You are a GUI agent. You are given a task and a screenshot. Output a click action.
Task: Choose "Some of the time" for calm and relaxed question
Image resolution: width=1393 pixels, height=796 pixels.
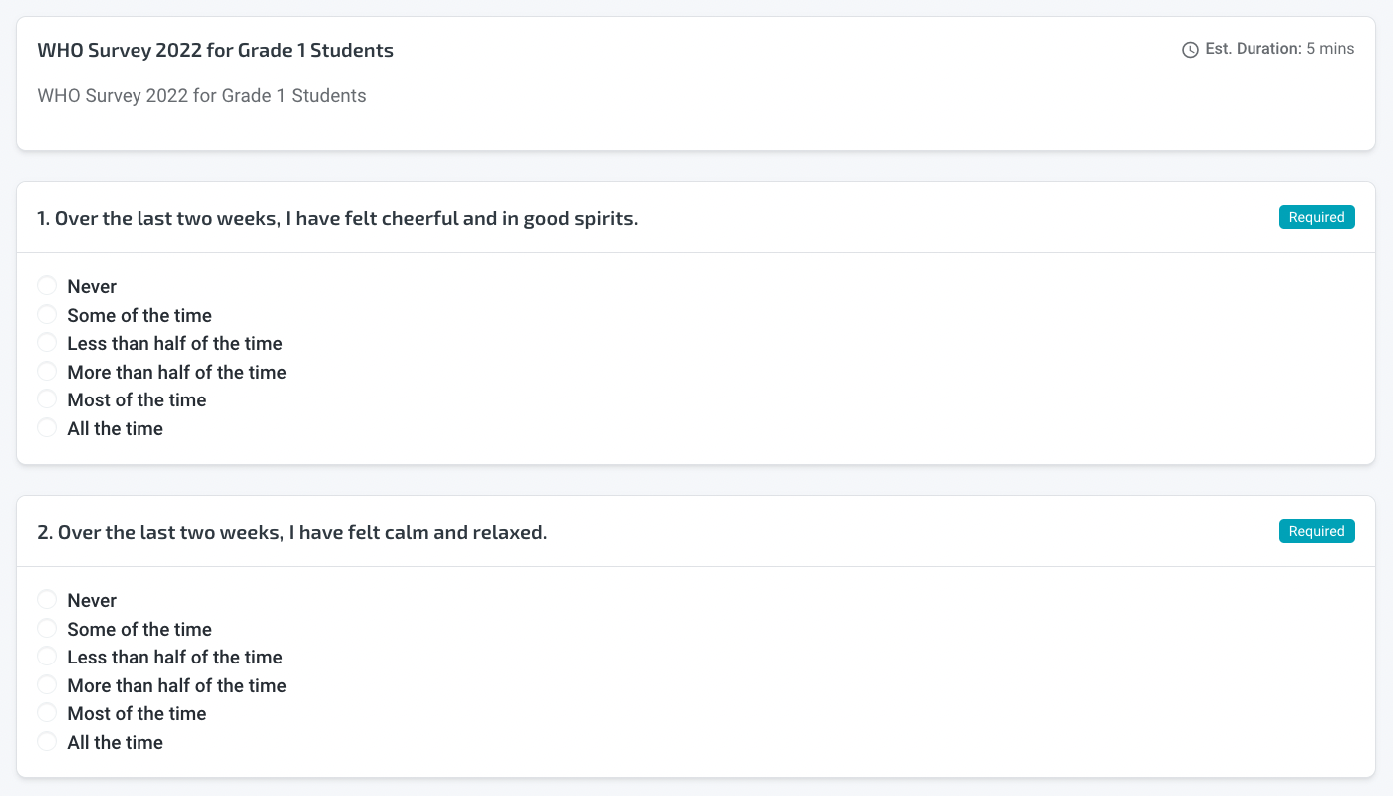point(47,629)
